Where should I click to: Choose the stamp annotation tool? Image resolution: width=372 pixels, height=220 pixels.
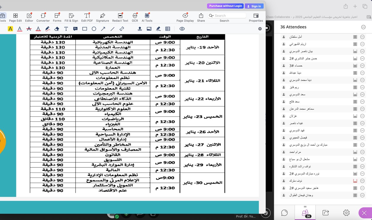point(139,29)
